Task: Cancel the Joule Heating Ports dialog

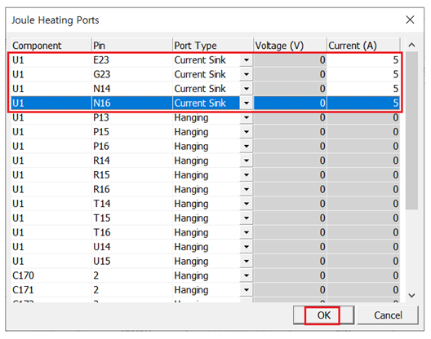Action: coord(388,315)
